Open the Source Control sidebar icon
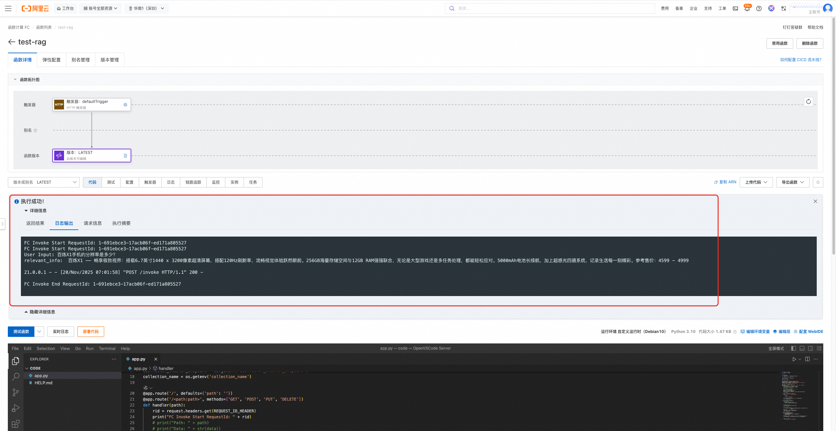This screenshot has height=431, width=836. [15, 392]
